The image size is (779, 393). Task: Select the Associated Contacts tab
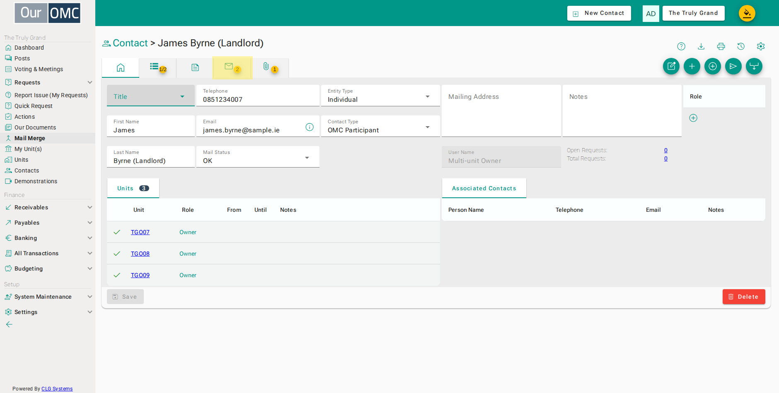click(x=484, y=188)
